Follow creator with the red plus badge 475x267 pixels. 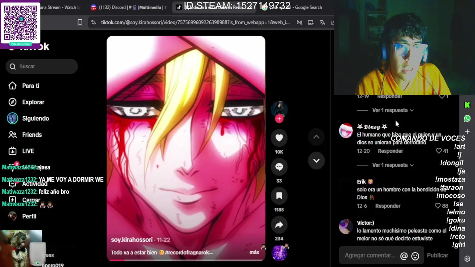(x=279, y=119)
